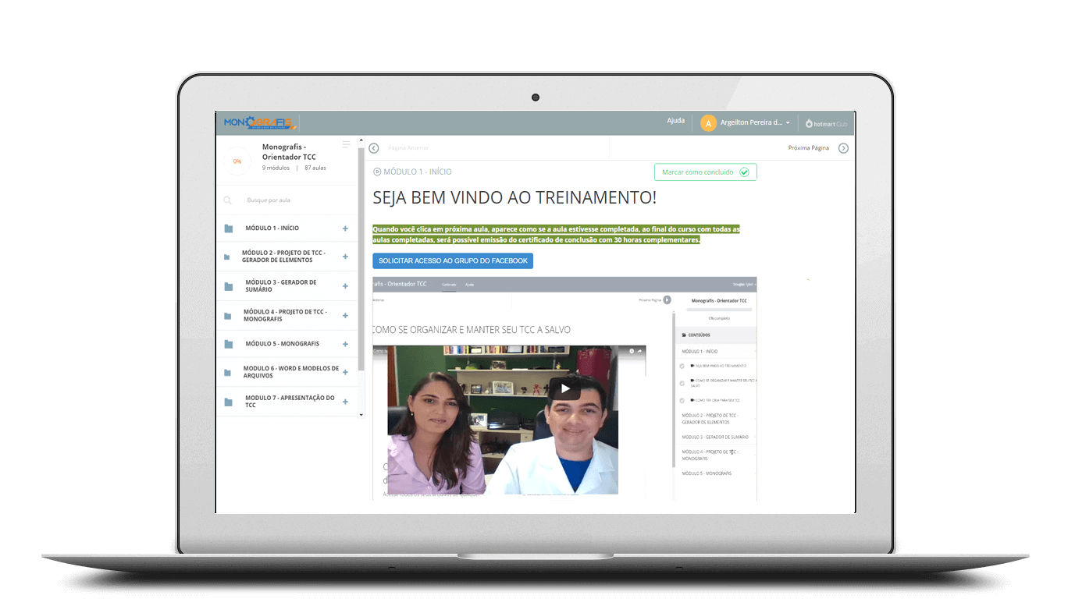The width and height of the screenshot is (1068, 613).
Task: Click the sidebar scrollbar down arrow
Action: coord(361,415)
